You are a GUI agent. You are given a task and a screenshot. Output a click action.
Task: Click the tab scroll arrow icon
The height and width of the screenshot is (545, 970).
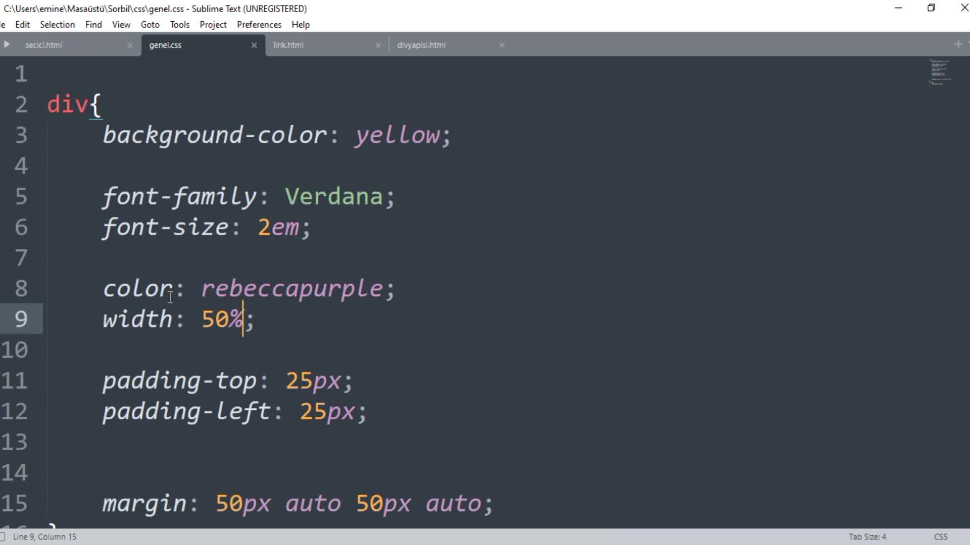tap(7, 44)
